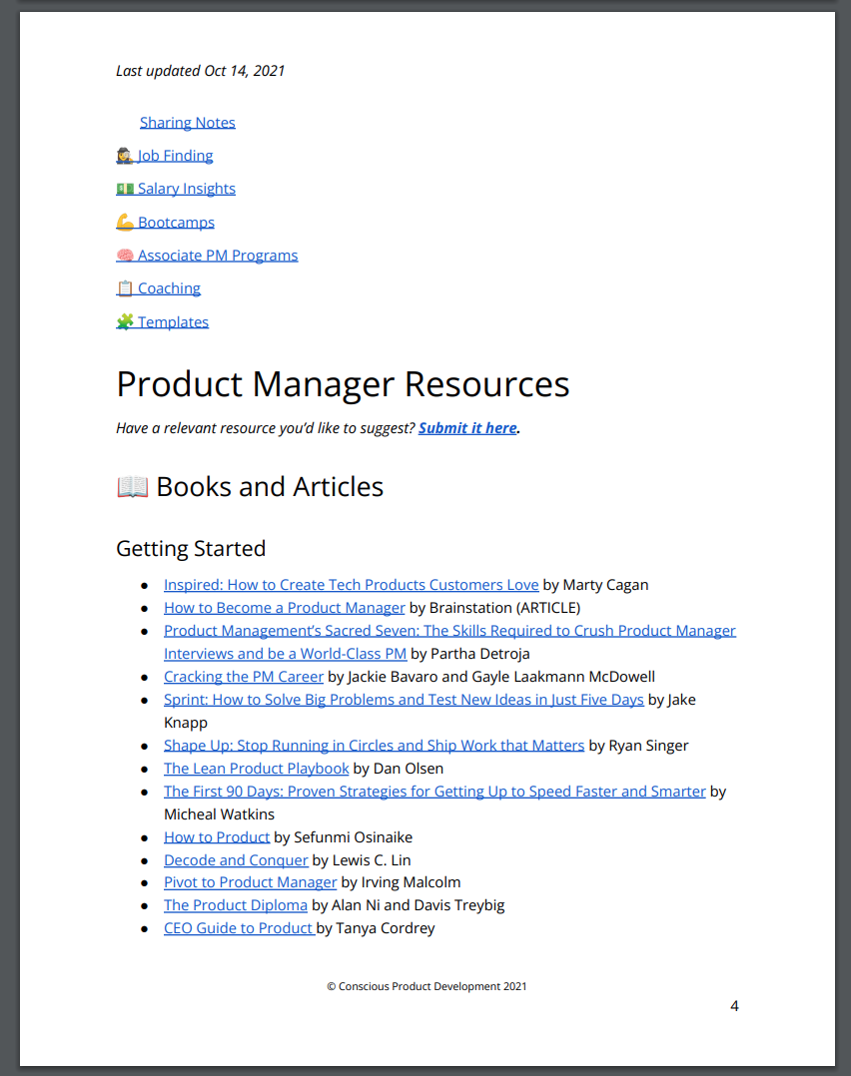
Task: Click the open book emoji by Books and Articles
Action: click(x=133, y=486)
